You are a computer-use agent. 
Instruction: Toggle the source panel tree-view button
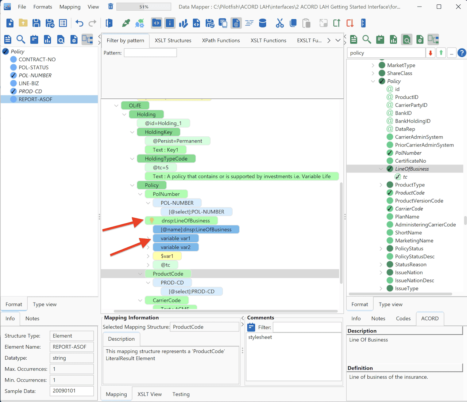[x=87, y=39]
